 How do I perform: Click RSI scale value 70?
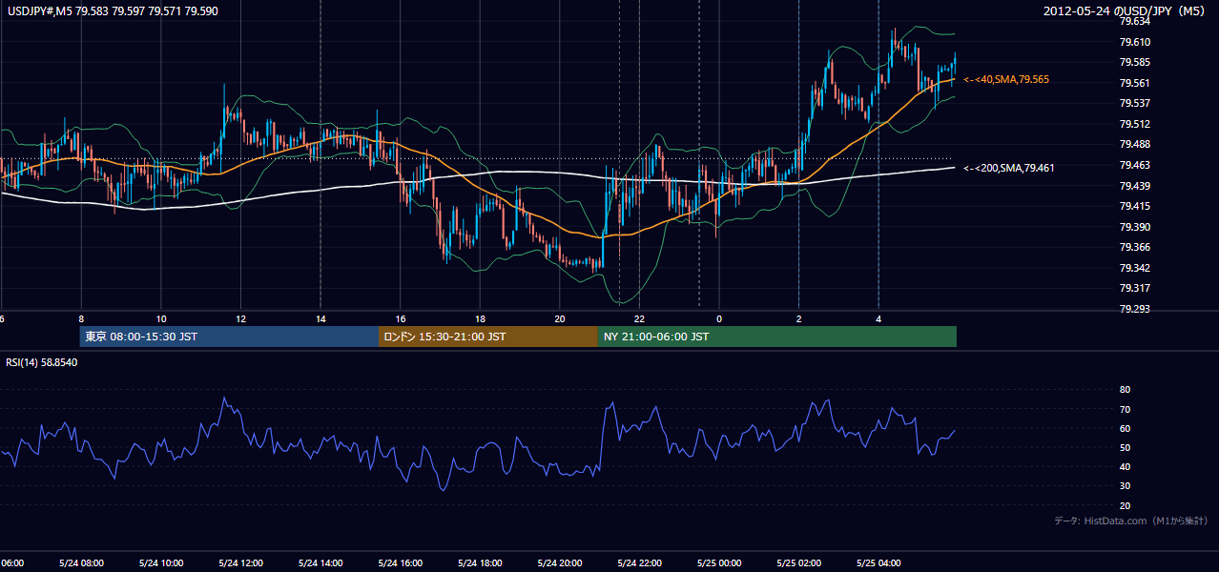[x=1125, y=409]
